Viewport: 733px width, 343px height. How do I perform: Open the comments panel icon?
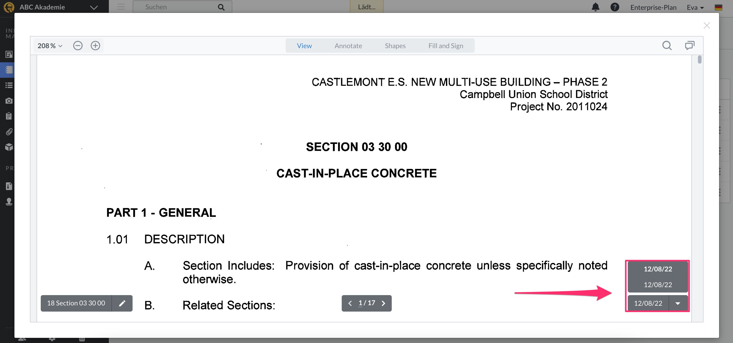coord(689,46)
